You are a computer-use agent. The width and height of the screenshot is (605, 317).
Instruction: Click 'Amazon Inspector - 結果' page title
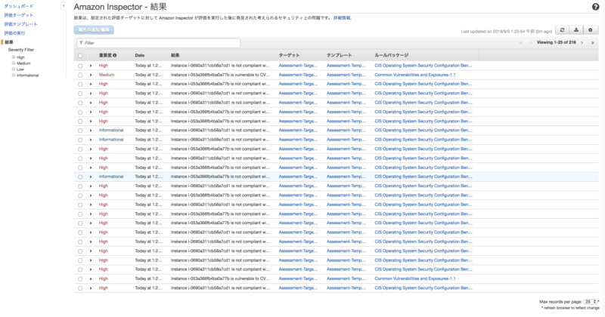120,7
